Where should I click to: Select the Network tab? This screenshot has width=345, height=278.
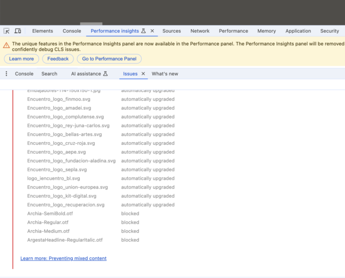point(200,31)
